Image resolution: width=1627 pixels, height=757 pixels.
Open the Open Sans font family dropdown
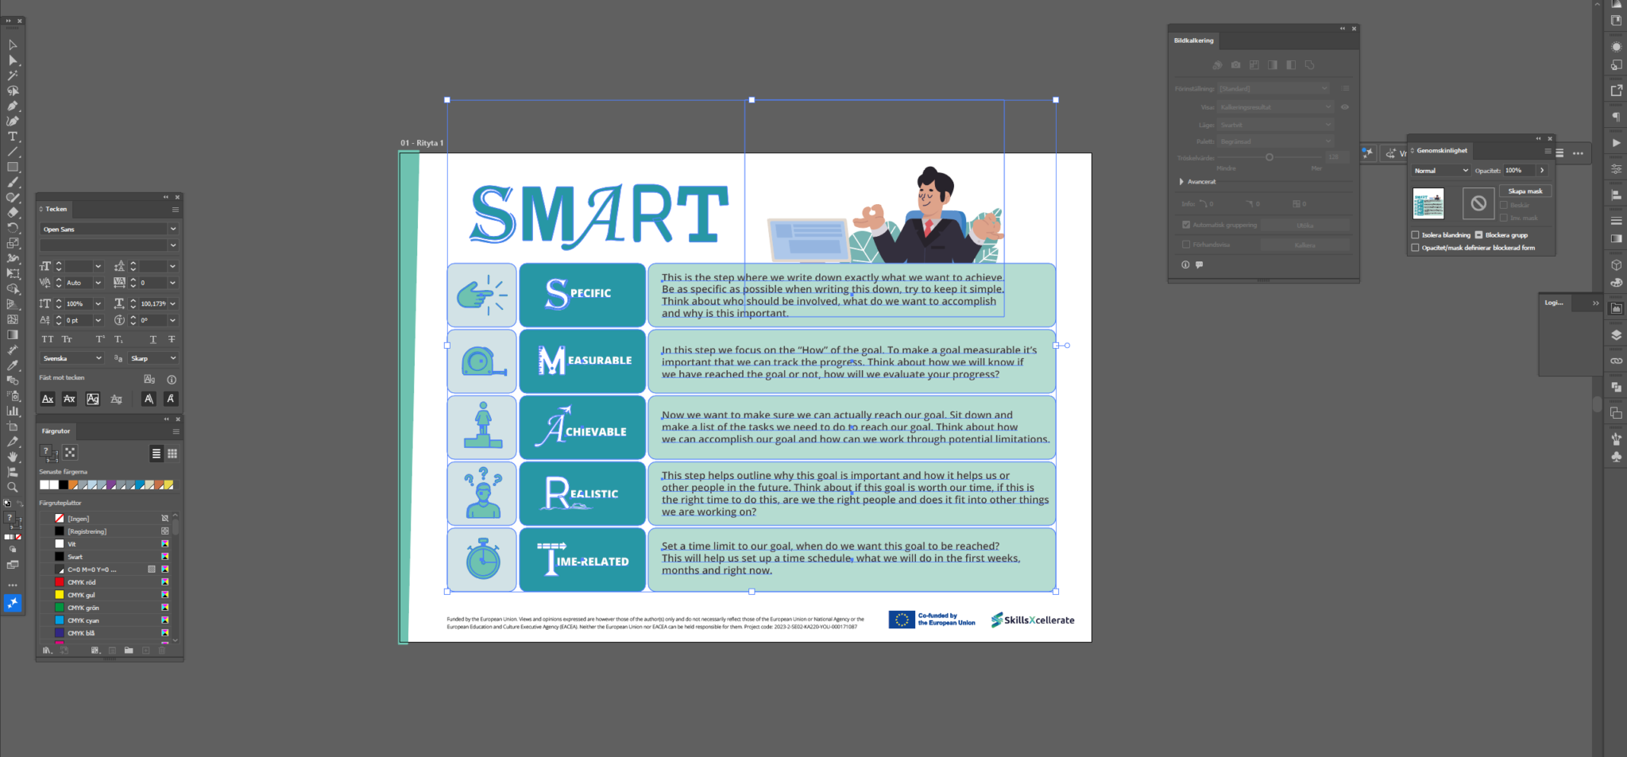pos(109,229)
